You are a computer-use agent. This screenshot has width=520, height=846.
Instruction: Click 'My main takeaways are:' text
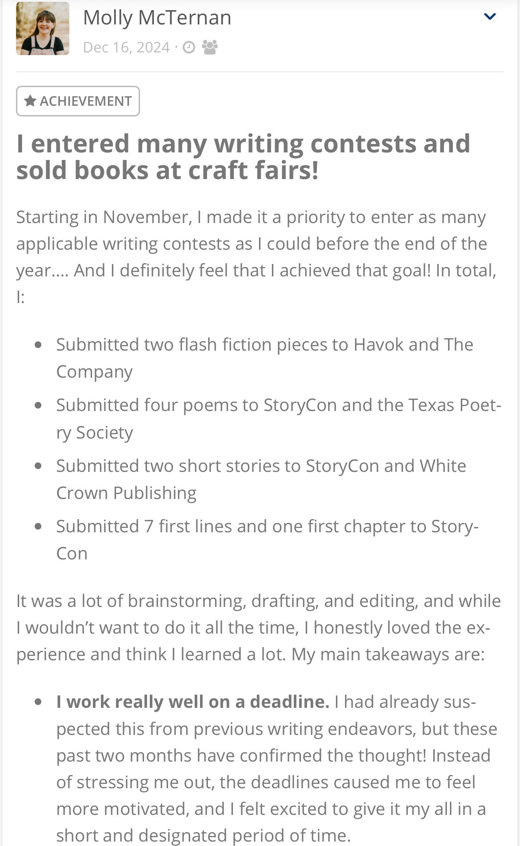click(388, 654)
